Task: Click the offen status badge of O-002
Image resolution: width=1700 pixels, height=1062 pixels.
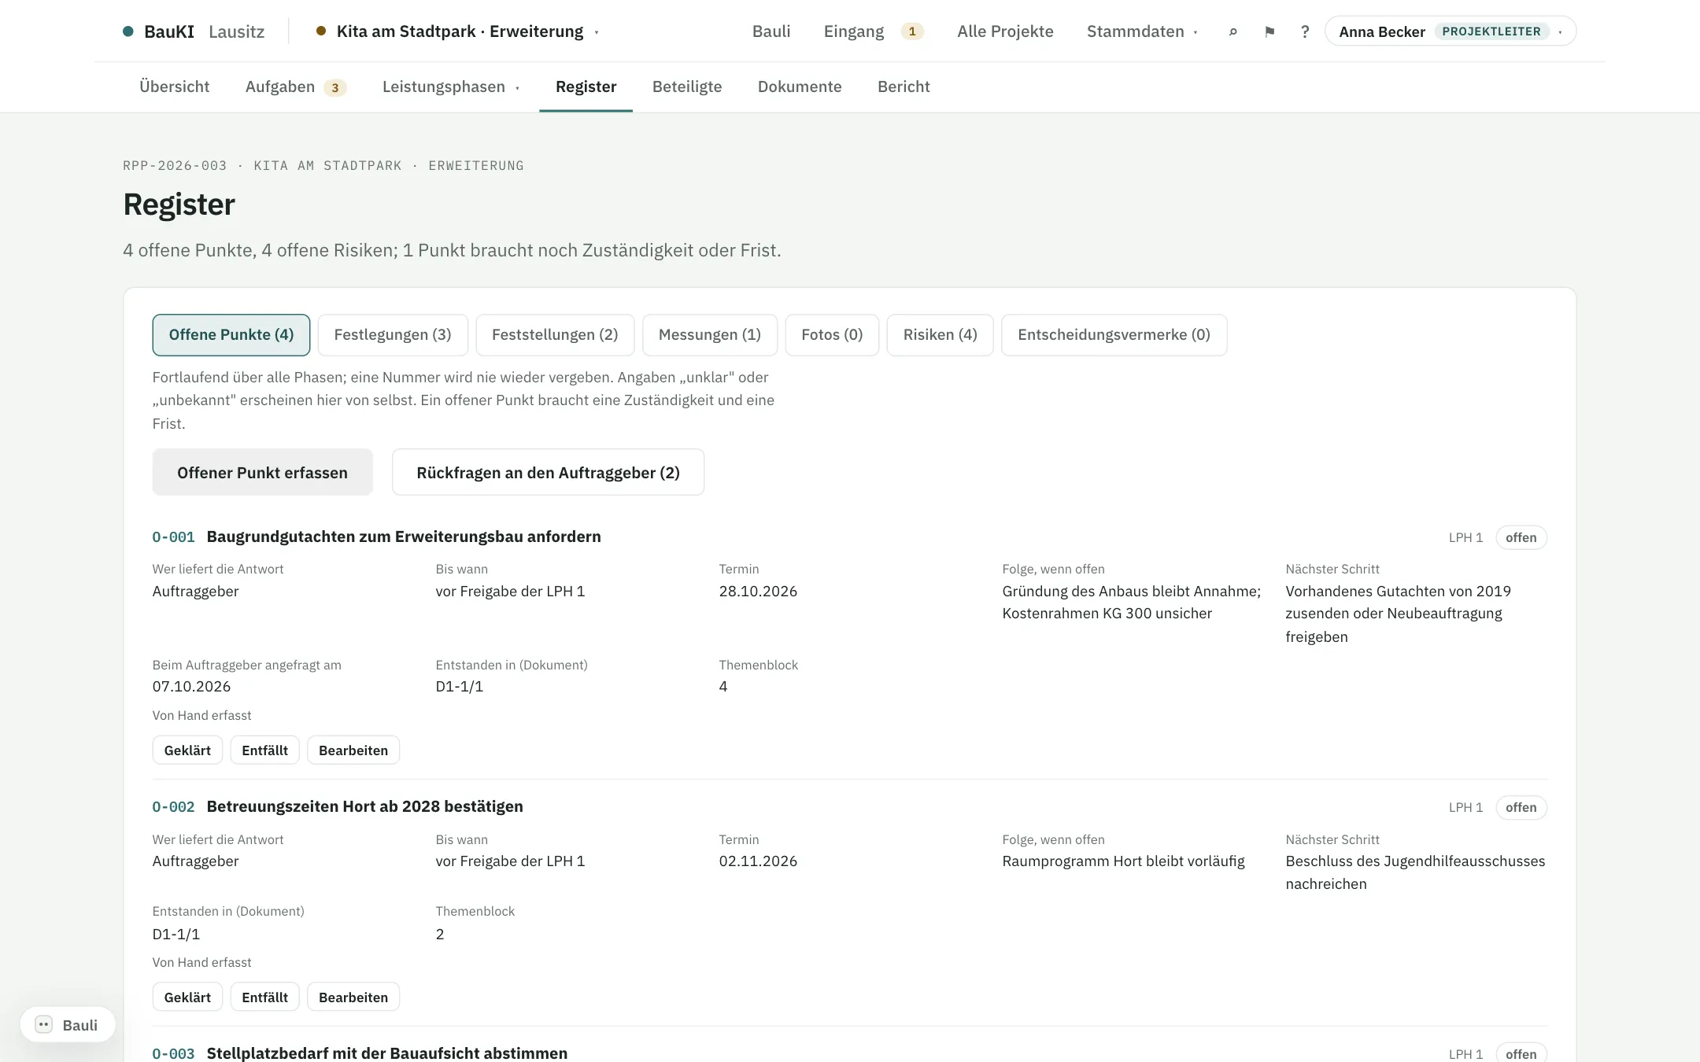Action: 1521,808
